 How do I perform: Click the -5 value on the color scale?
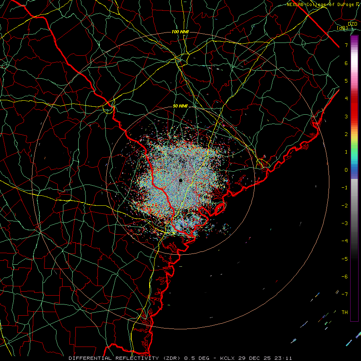[345, 259]
